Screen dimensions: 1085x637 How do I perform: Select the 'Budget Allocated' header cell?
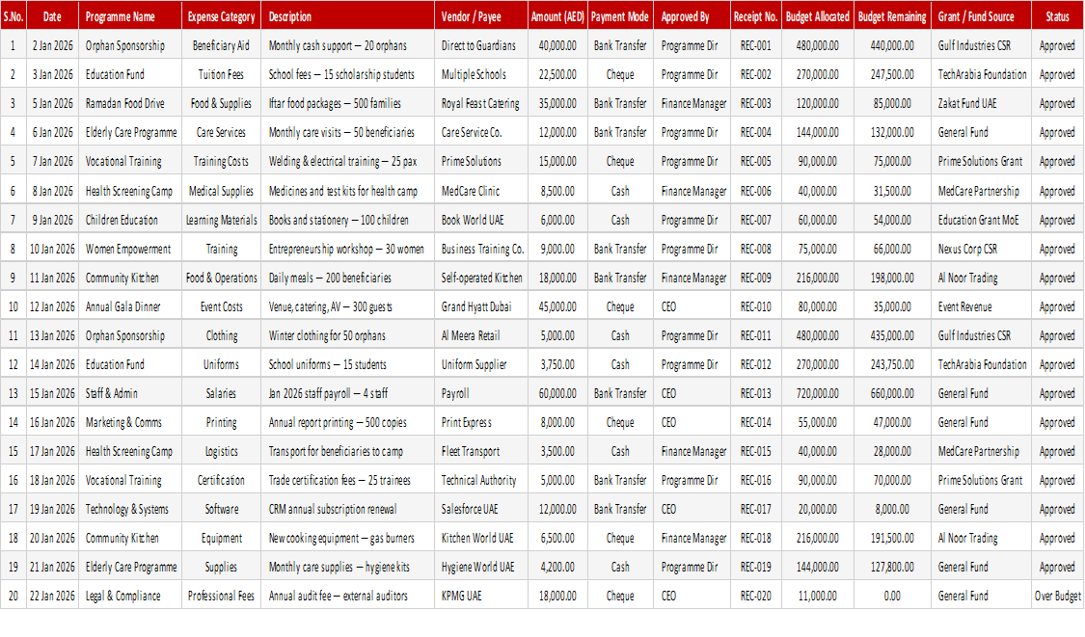(x=817, y=16)
